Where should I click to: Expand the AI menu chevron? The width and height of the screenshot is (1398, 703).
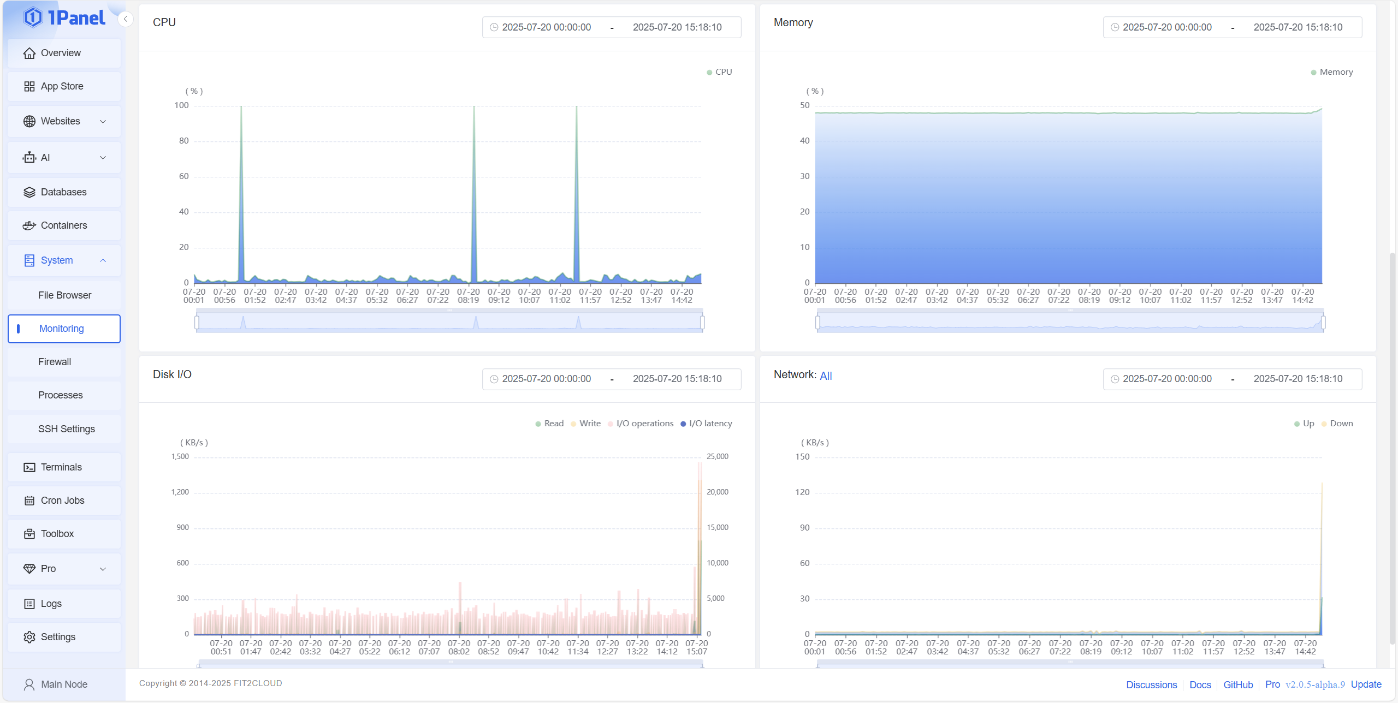(x=103, y=158)
